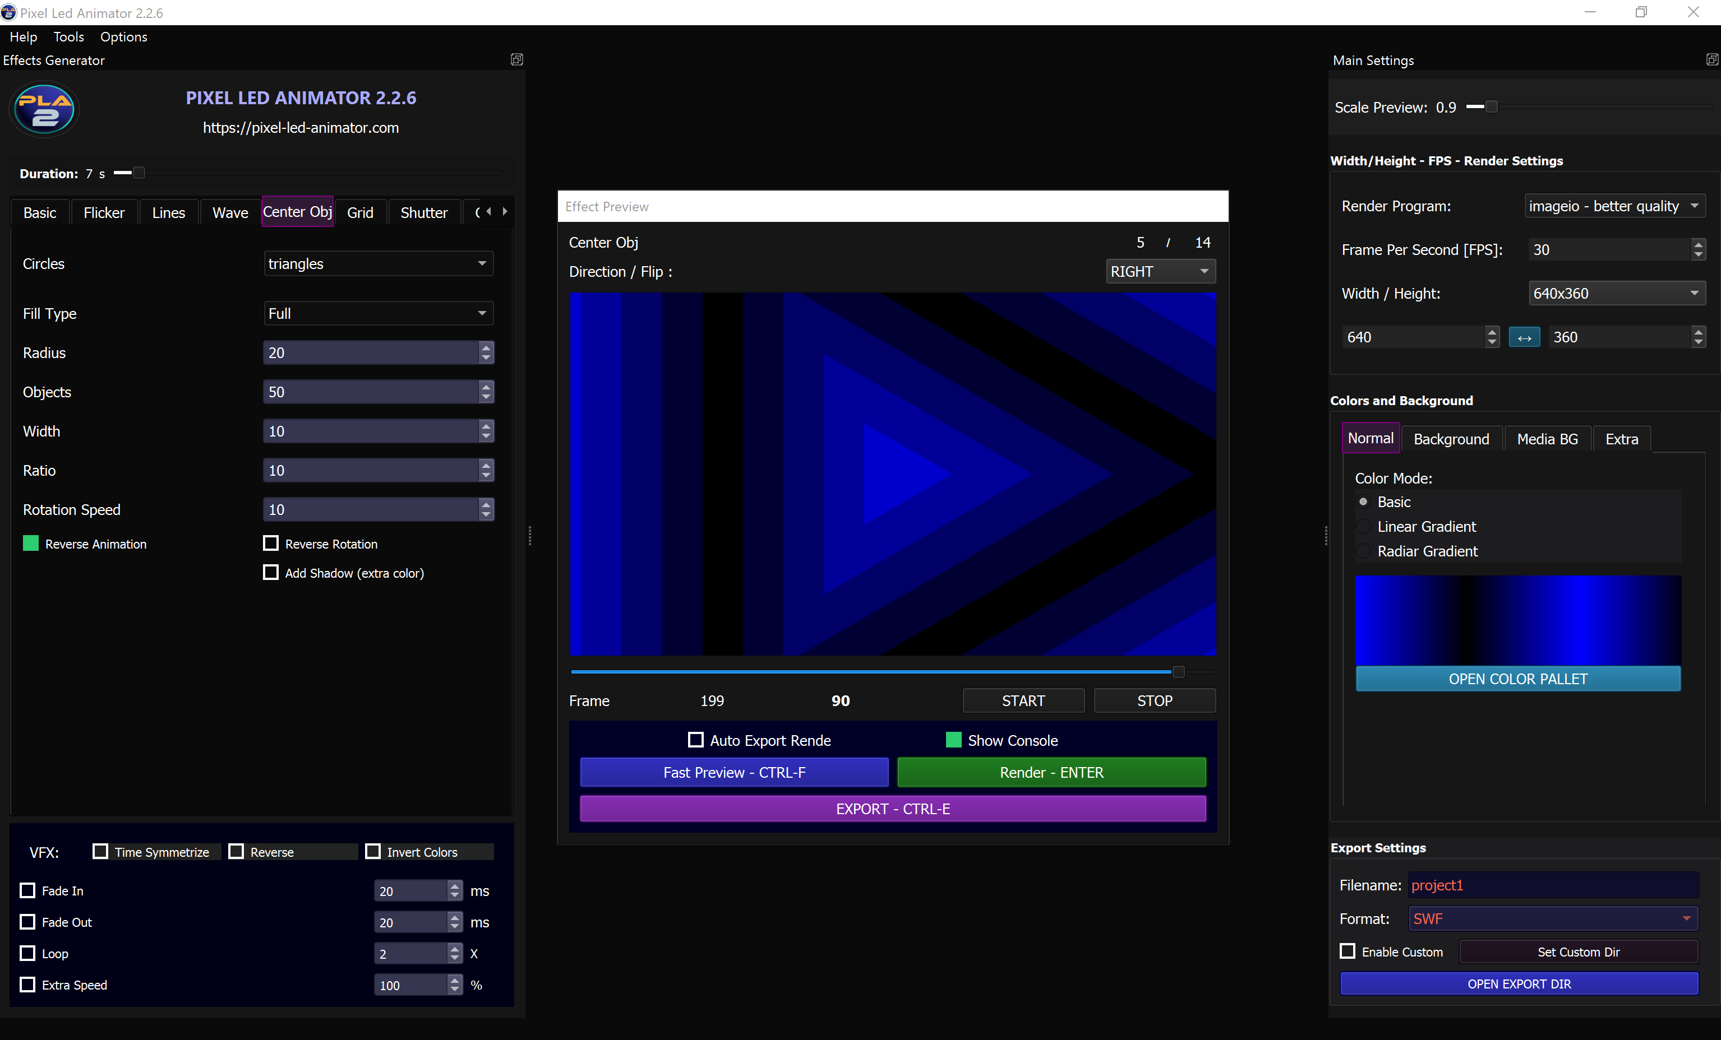Open the Direction / Flip dropdown set to RIGHT
This screenshot has width=1721, height=1040.
pyautogui.click(x=1160, y=271)
